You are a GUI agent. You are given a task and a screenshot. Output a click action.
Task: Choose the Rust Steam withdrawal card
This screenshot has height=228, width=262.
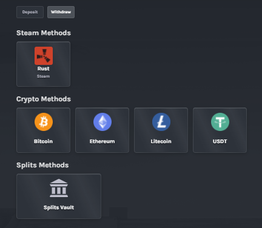point(44,64)
